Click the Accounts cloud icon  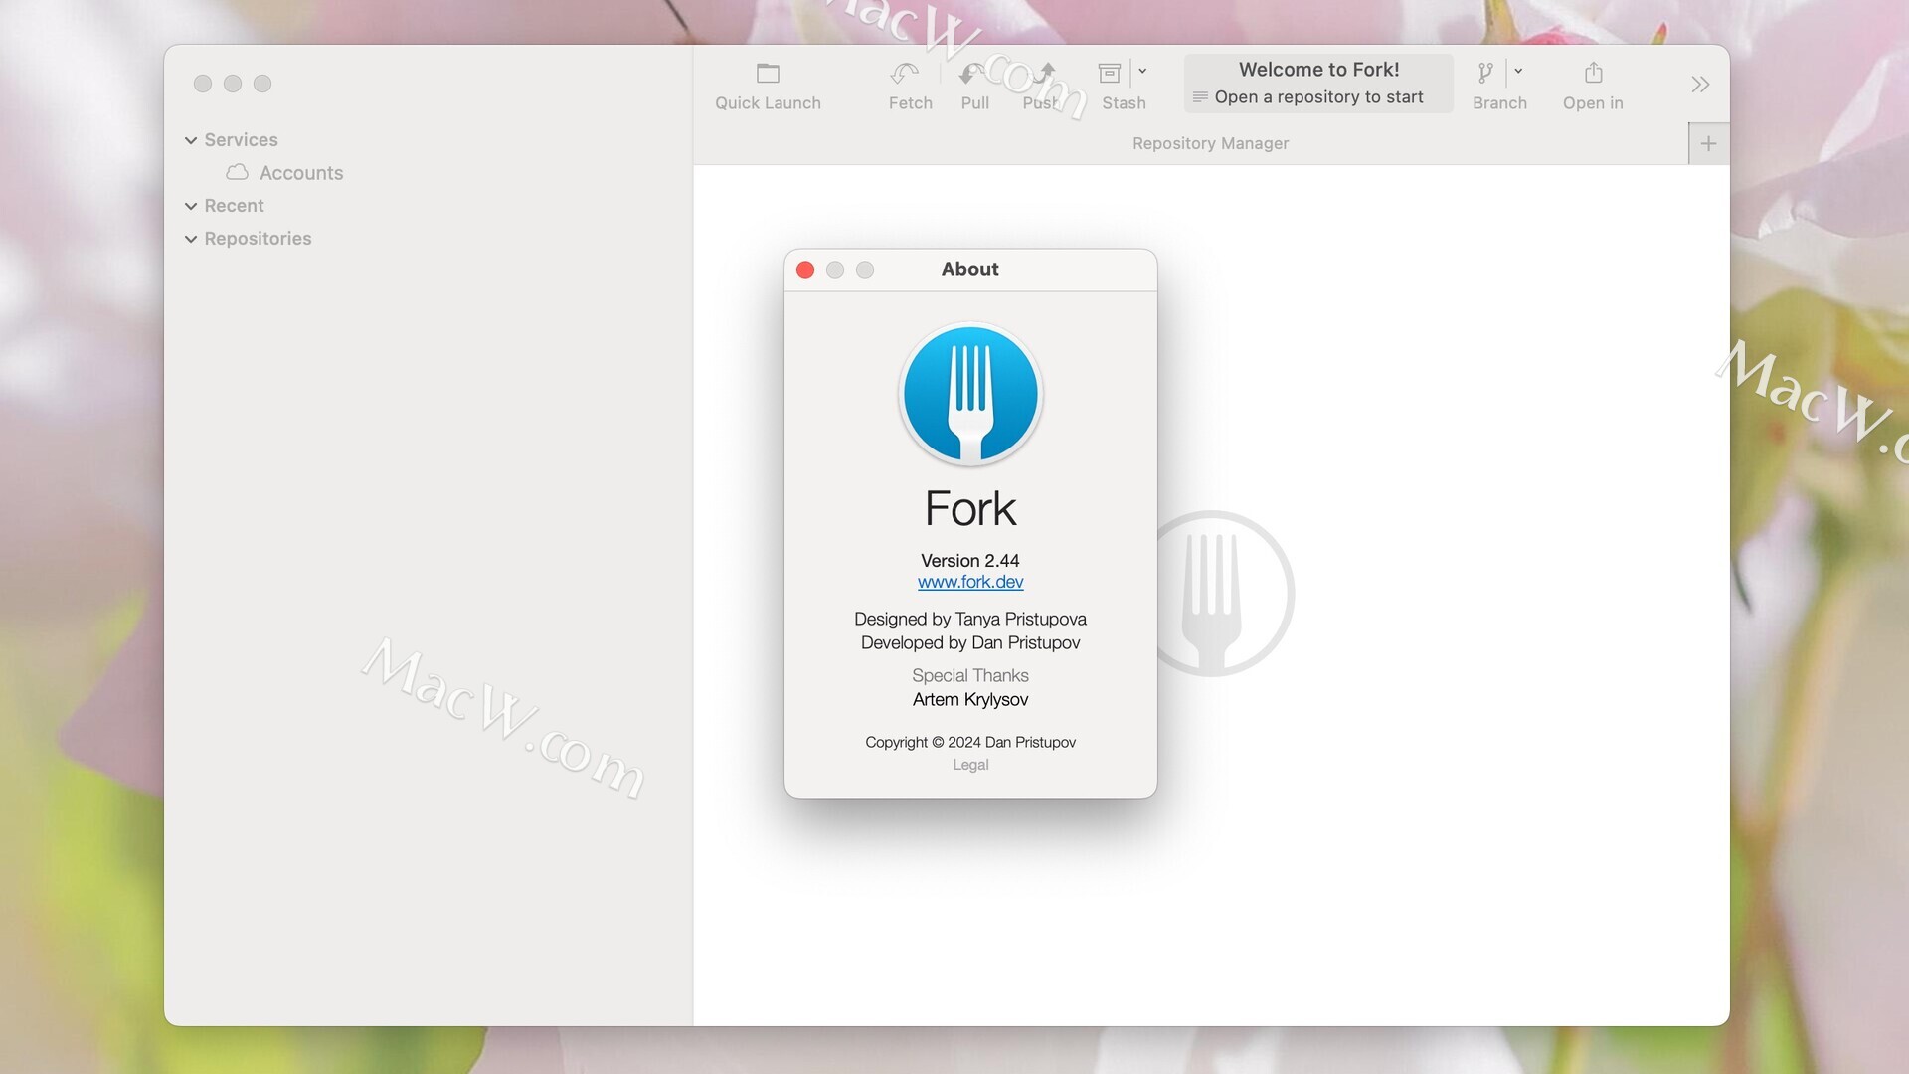[x=237, y=172]
